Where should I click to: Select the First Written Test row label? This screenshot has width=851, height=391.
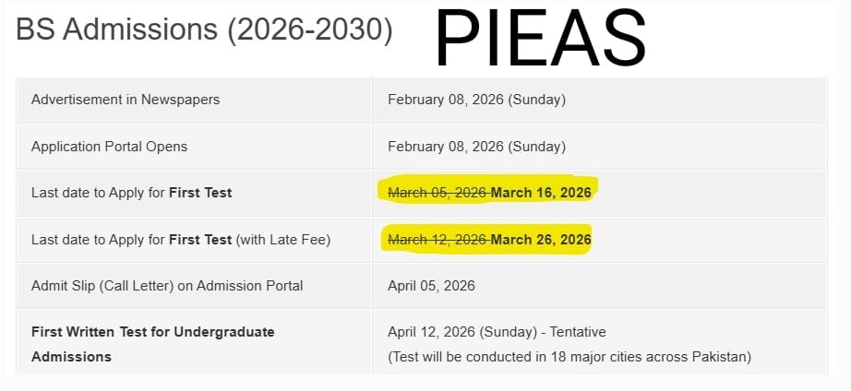[152, 332]
